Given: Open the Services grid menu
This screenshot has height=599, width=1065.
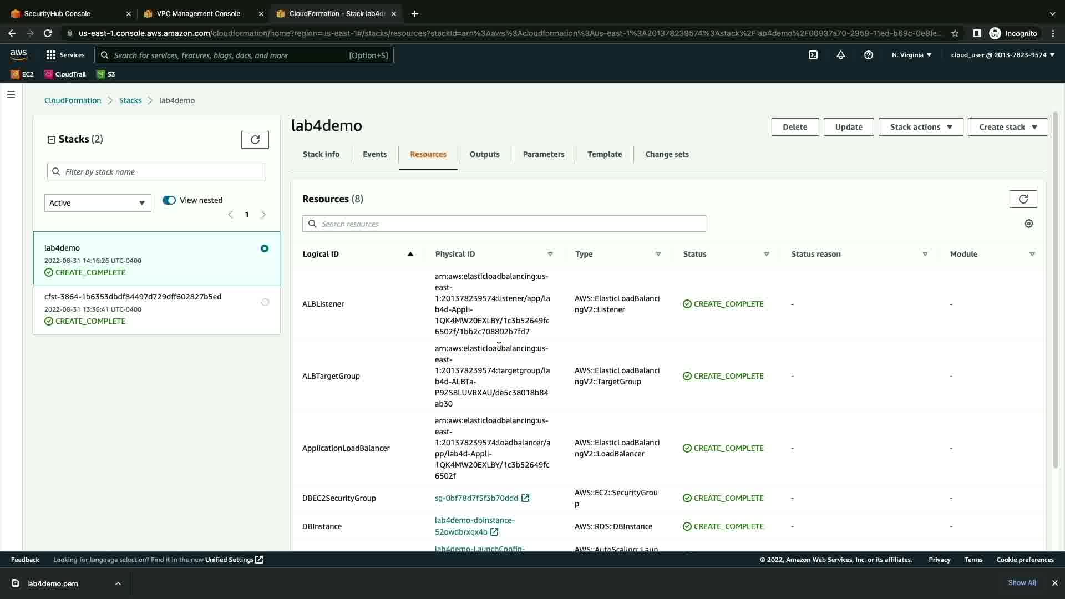Looking at the screenshot, I should tap(65, 55).
